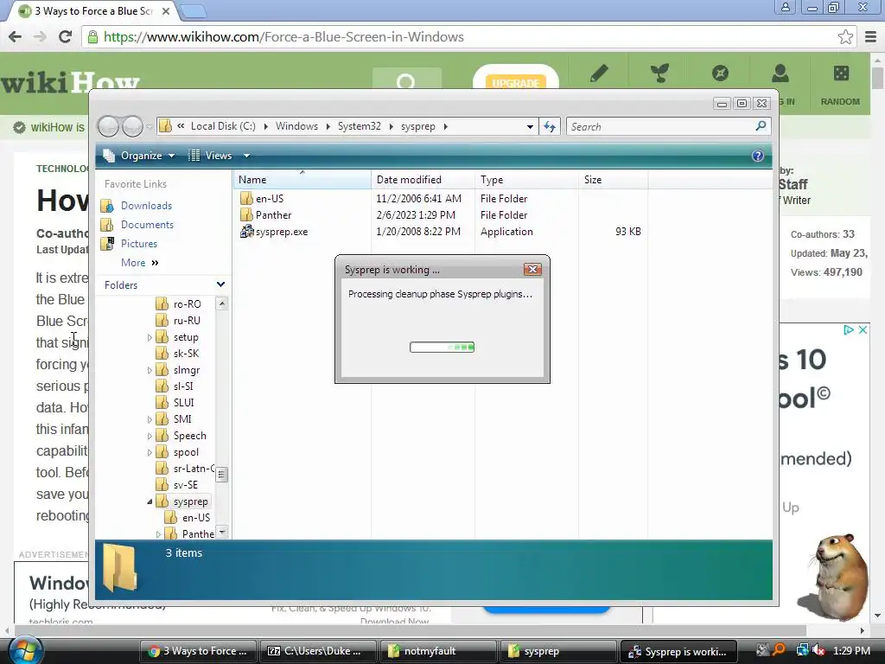
Task: Select sv-SE folder in tree
Action: coord(177,485)
